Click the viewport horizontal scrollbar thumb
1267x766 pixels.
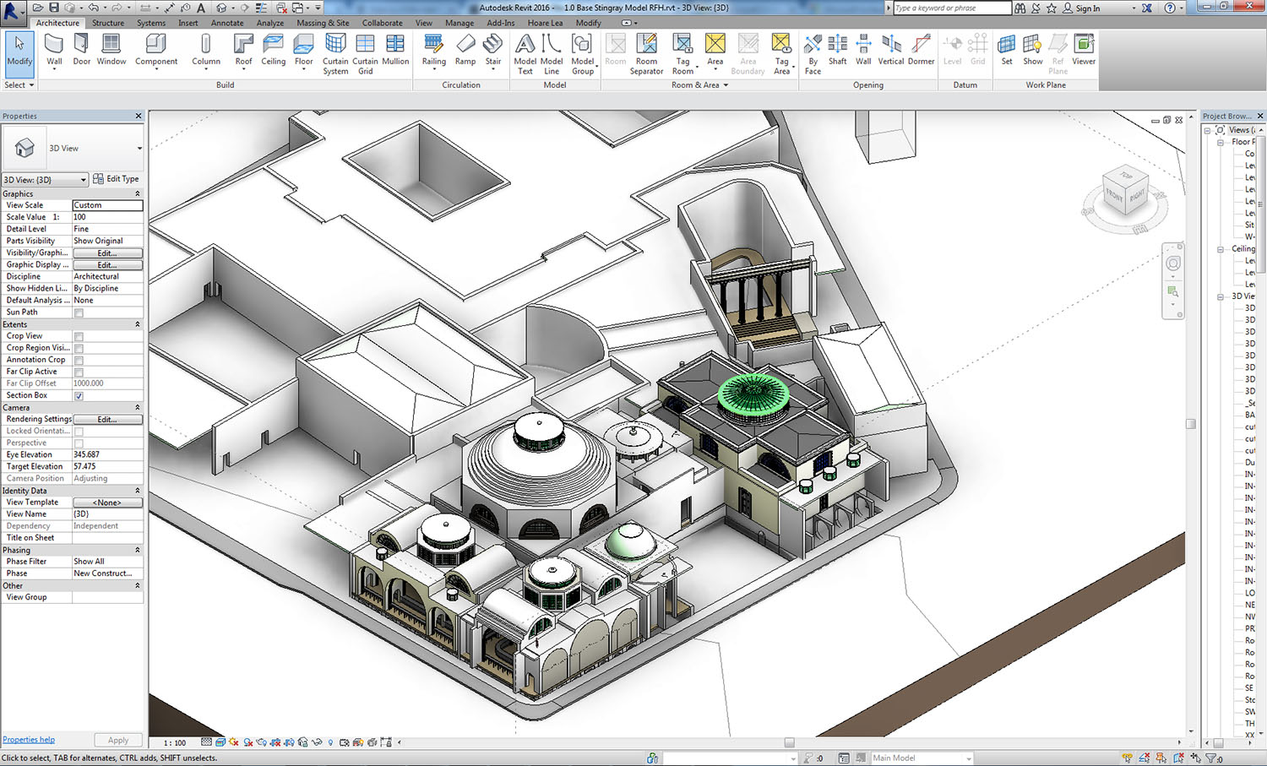pyautogui.click(x=789, y=742)
